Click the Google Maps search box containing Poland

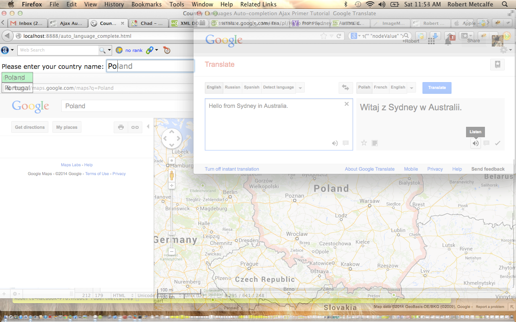coord(127,106)
